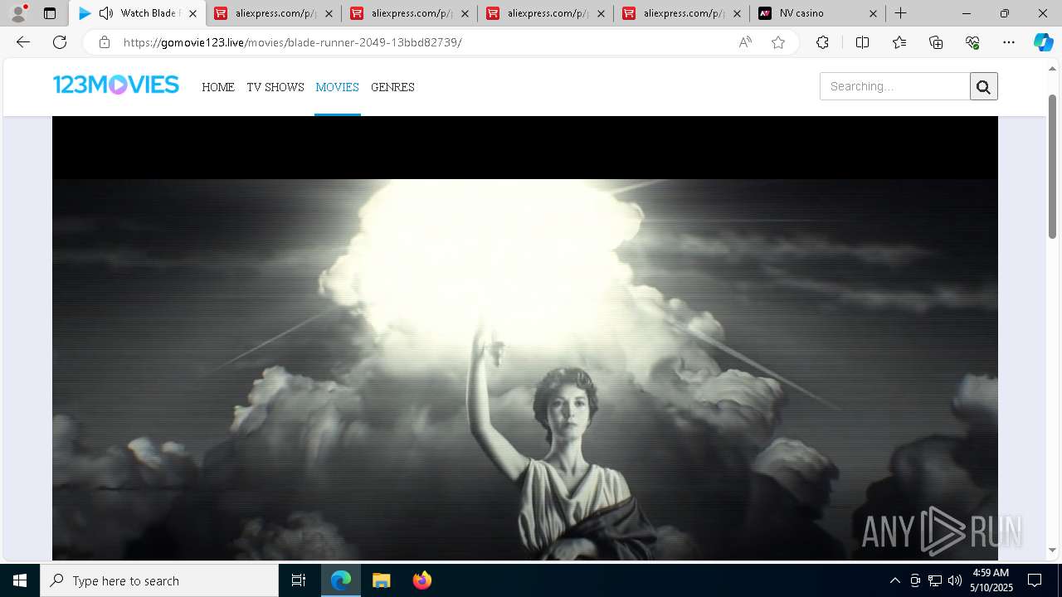Mute the Watch Blade tab audio icon
The height and width of the screenshot is (597, 1062).
(105, 13)
